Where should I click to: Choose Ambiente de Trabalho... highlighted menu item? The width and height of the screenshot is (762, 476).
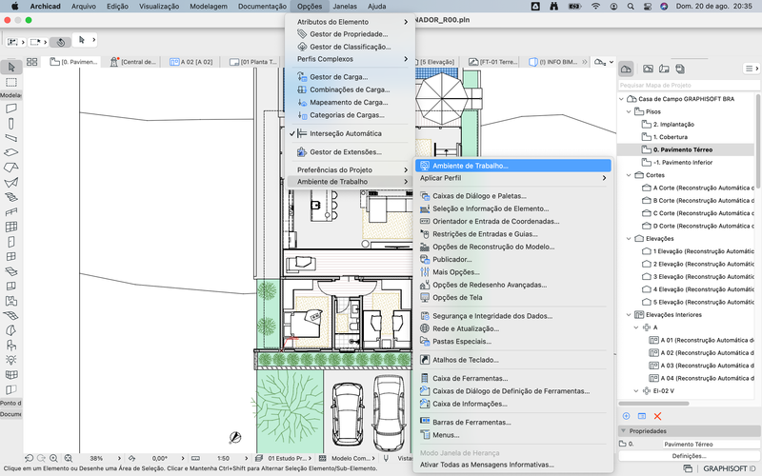[471, 166]
